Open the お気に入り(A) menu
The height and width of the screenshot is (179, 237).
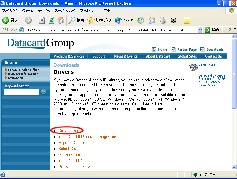click(65, 11)
